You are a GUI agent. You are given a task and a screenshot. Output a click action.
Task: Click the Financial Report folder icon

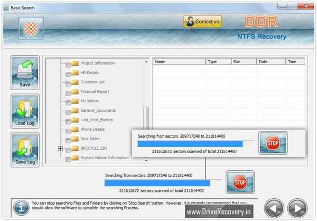click(x=75, y=91)
